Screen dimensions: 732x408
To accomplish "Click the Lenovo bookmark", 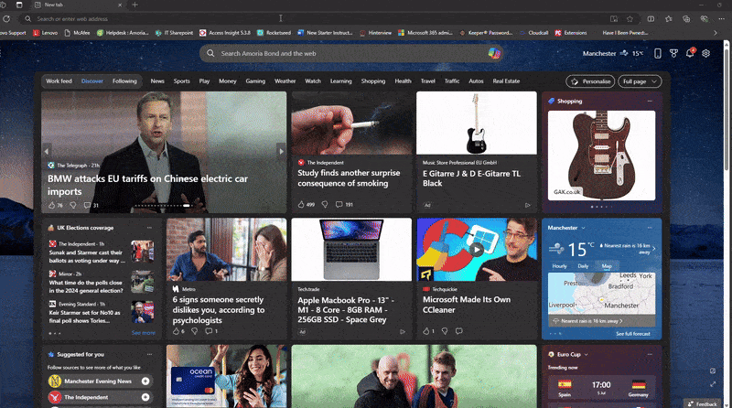I will pos(45,33).
